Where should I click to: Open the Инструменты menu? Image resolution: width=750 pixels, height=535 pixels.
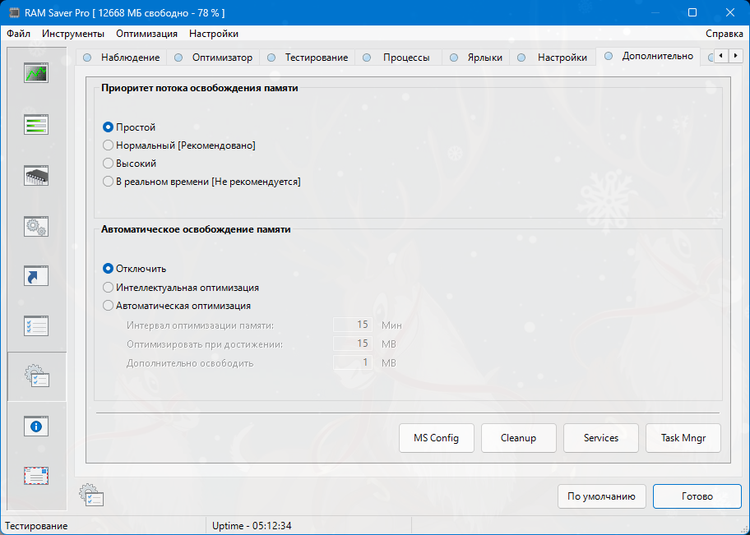tap(73, 34)
